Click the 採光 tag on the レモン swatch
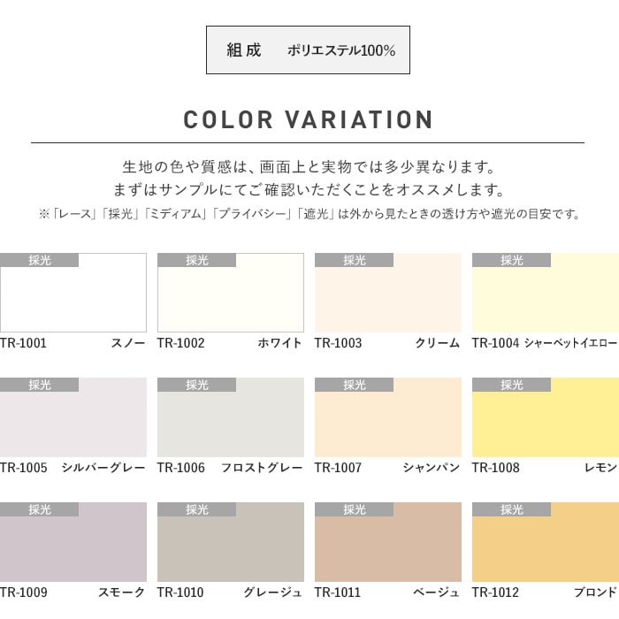 click(x=512, y=385)
